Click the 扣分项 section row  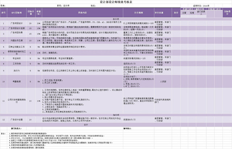(116, 19)
